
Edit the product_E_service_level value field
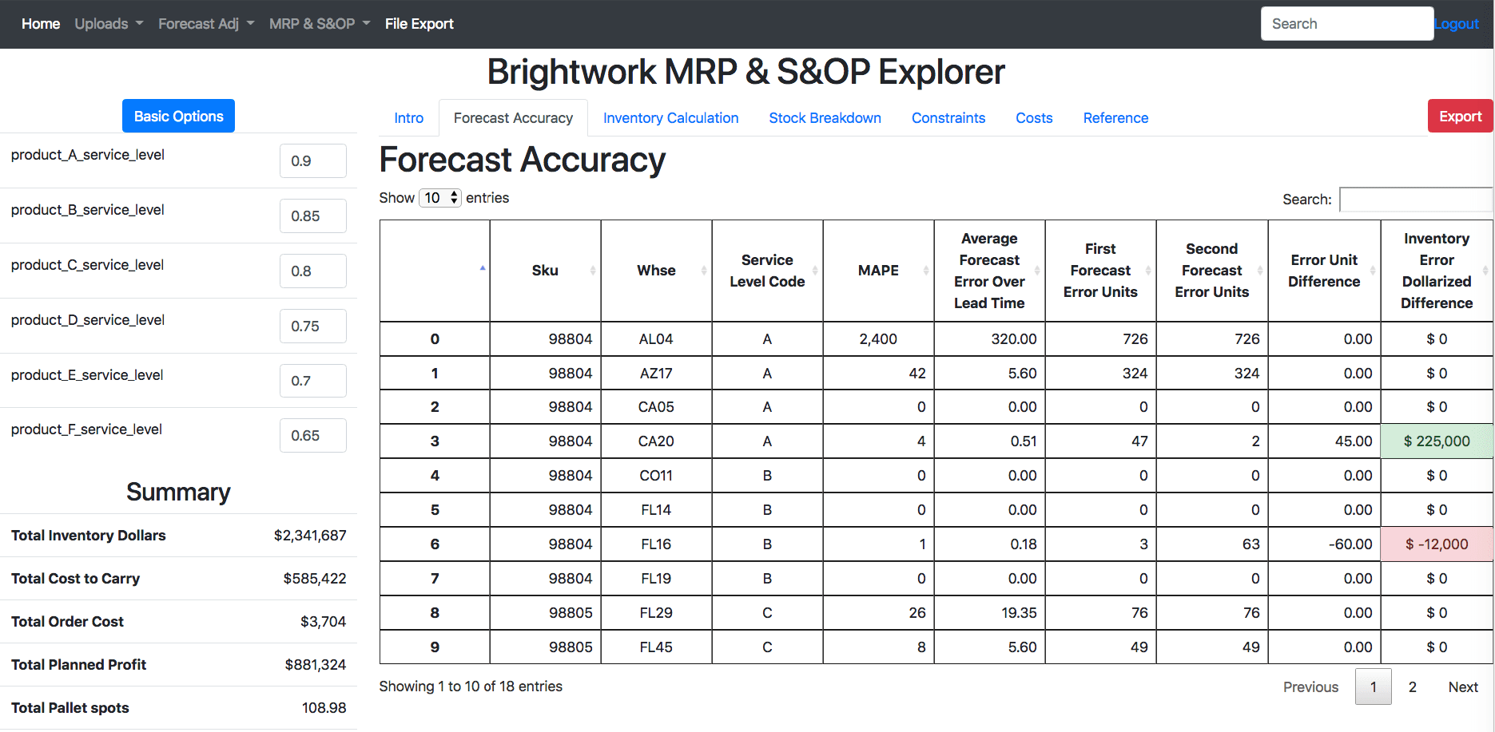coord(312,381)
